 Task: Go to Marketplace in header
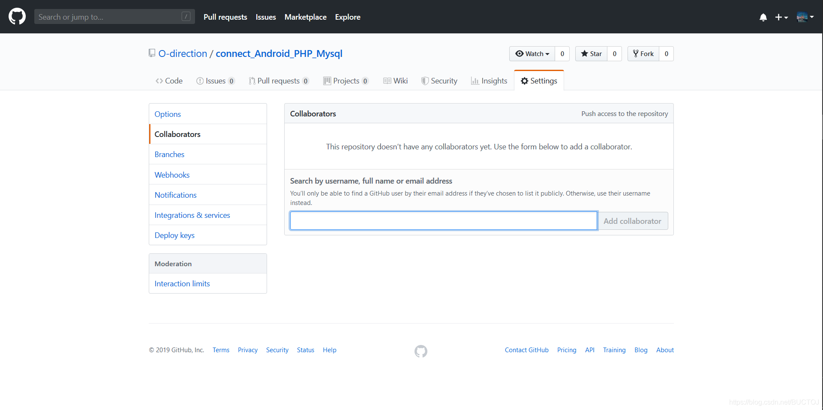pos(305,17)
